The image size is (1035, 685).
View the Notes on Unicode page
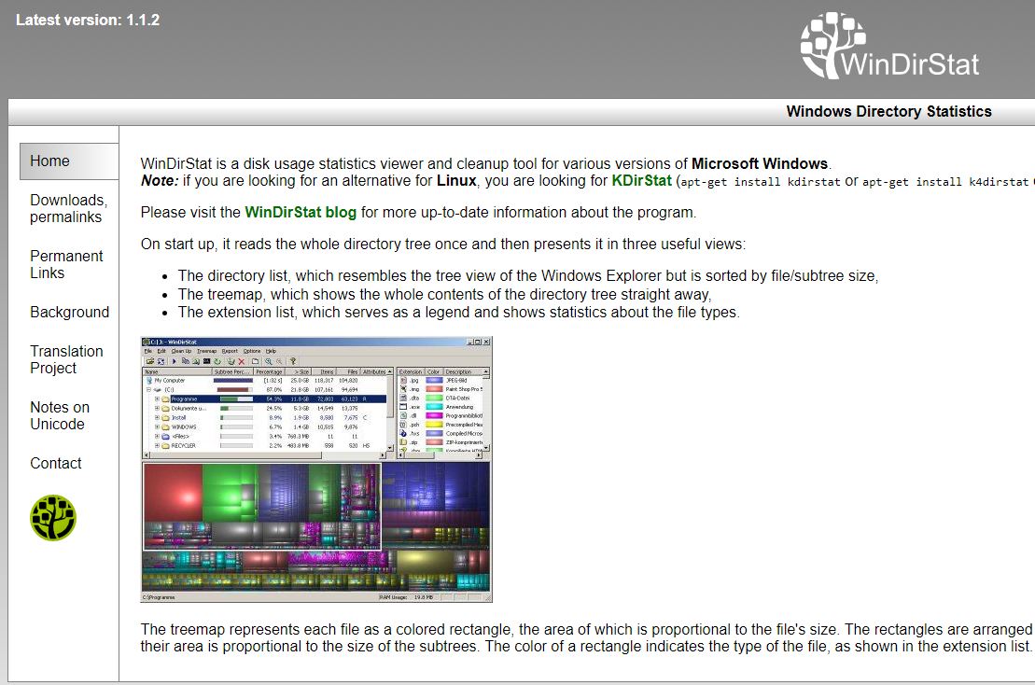coord(60,415)
